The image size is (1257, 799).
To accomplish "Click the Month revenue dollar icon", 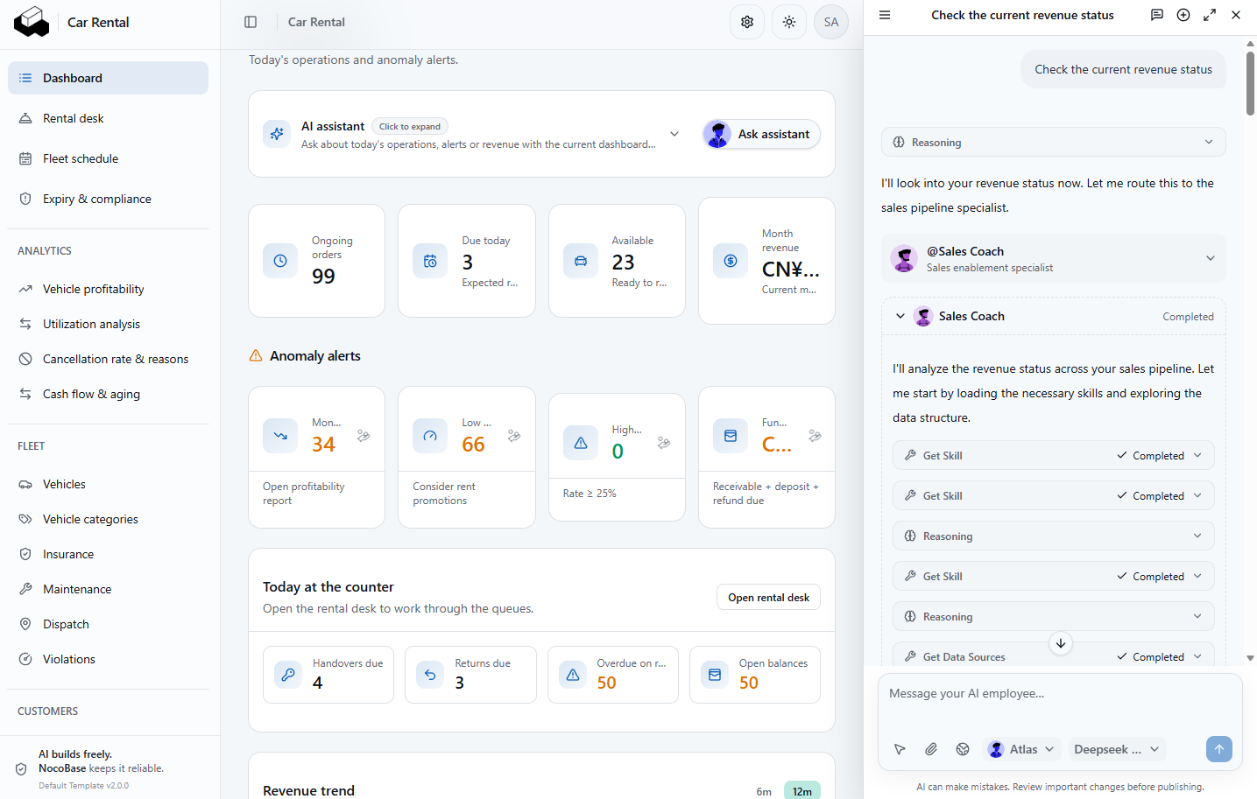I will click(731, 261).
